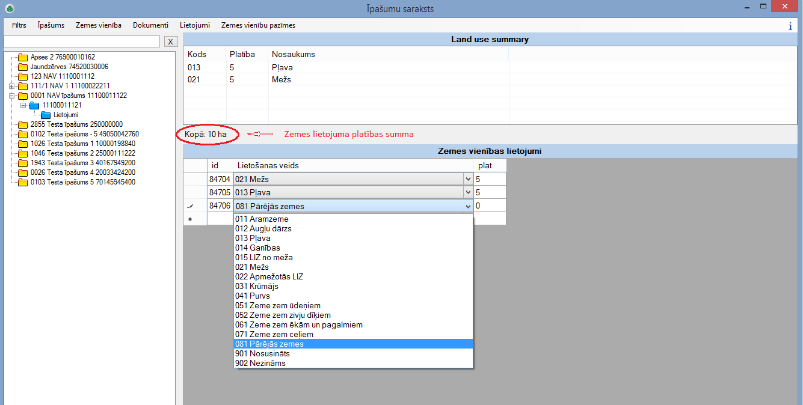Select 2855 Testa īpašums tree item
This screenshot has height=405, width=803.
(76, 124)
